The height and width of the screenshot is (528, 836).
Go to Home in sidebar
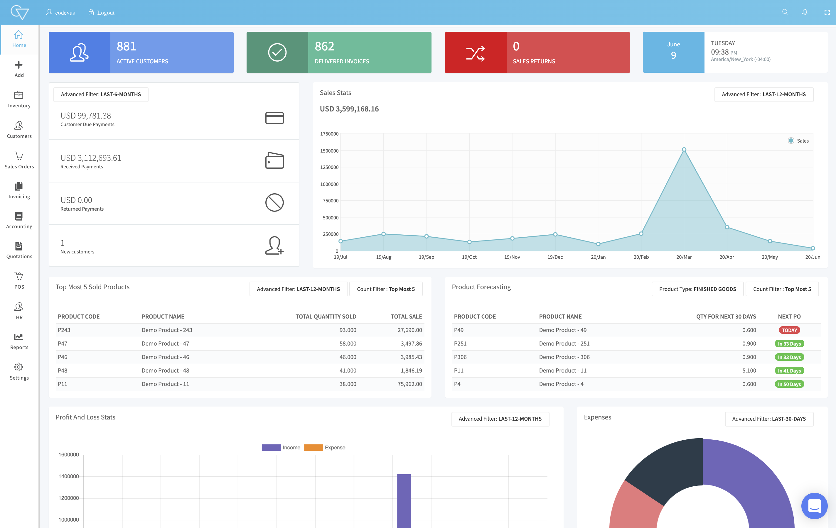(x=19, y=39)
